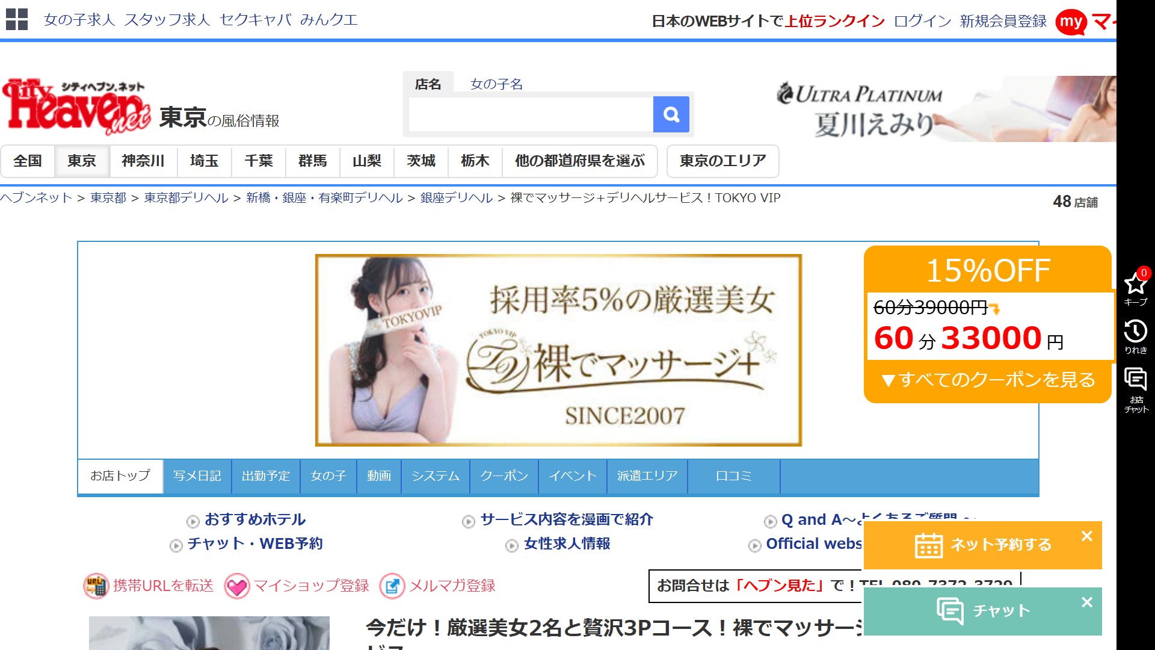Open the セクキャバ top link
The width and height of the screenshot is (1155, 650).
click(x=255, y=20)
